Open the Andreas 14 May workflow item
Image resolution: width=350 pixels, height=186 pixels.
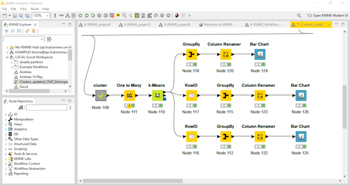tap(31, 77)
